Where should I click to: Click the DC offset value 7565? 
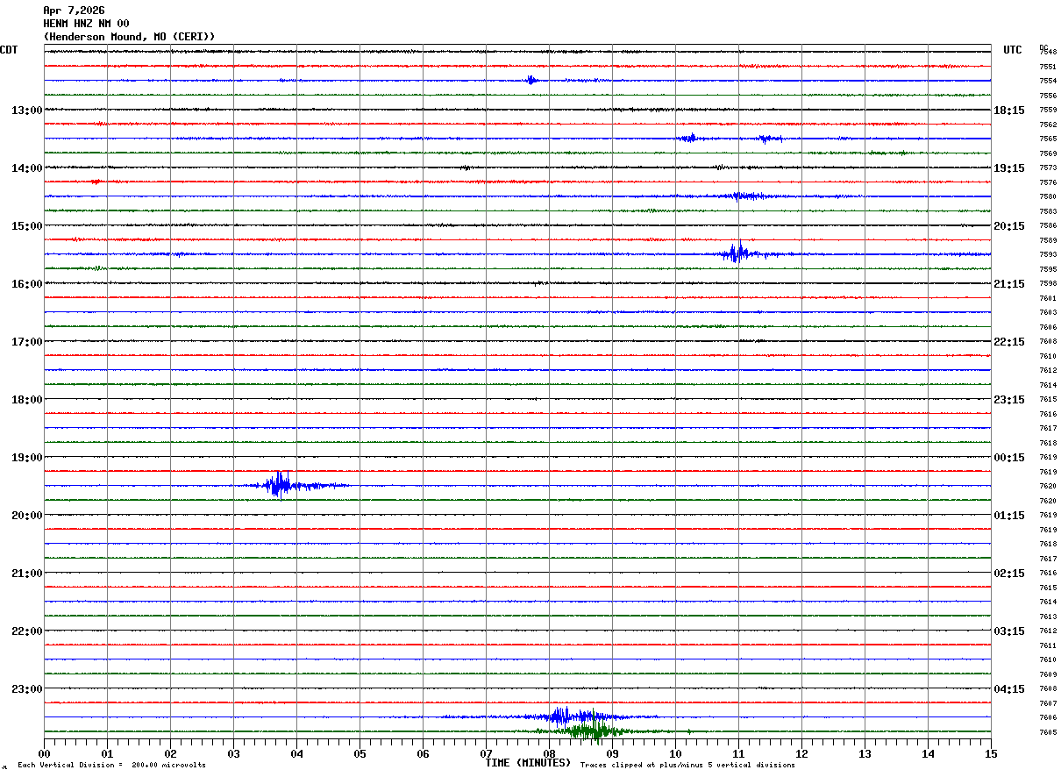1048,139
